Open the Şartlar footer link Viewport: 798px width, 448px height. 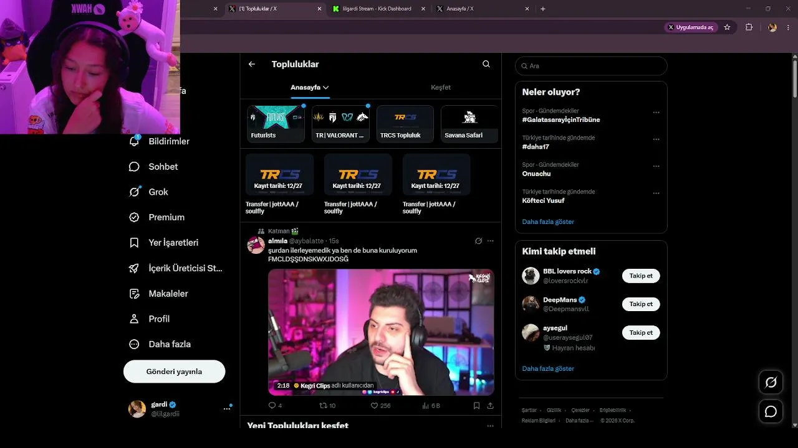pos(529,411)
